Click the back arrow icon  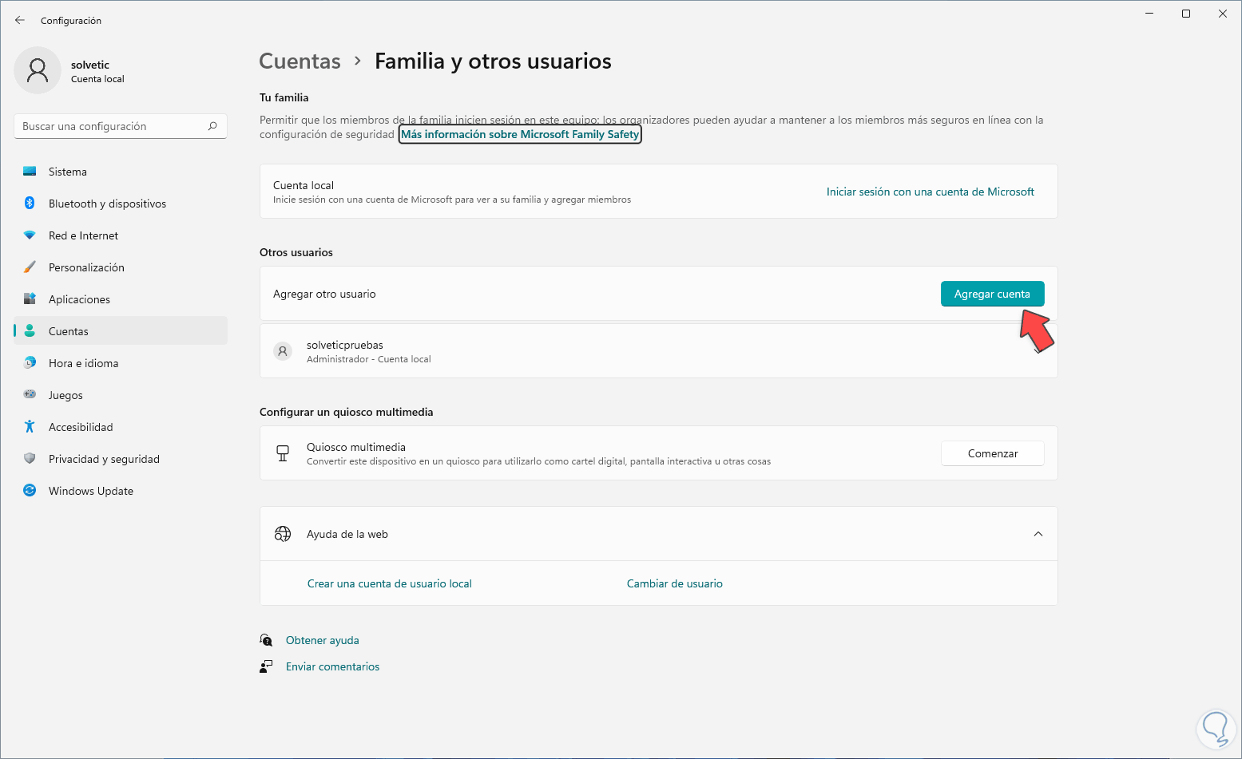click(20, 20)
